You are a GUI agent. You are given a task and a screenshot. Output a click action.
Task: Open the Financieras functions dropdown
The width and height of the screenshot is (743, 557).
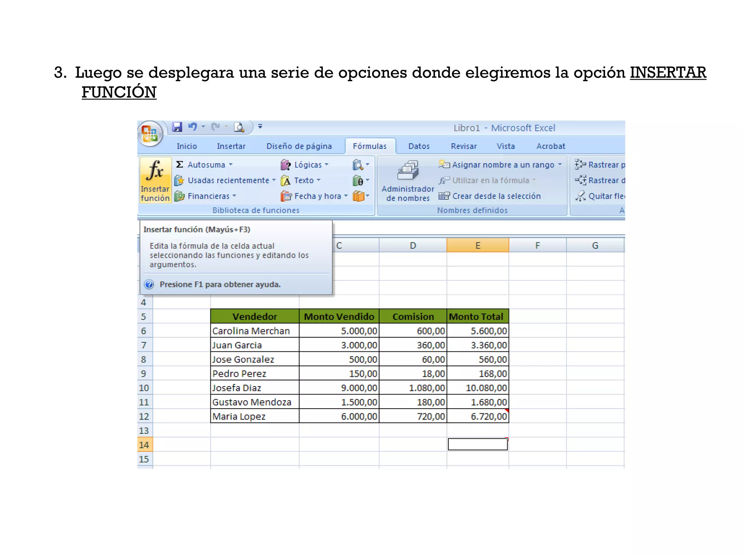click(x=209, y=196)
